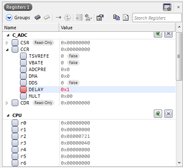Expand the CSR register row
The width and height of the screenshot is (183, 168).
coord(7,43)
